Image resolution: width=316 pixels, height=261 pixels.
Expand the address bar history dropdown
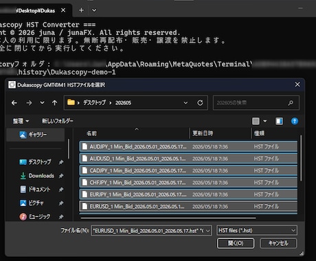[185, 103]
